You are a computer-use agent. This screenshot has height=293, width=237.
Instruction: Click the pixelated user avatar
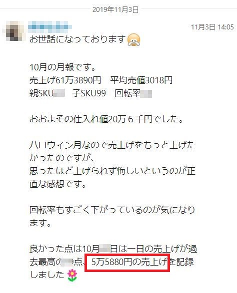click(13, 31)
